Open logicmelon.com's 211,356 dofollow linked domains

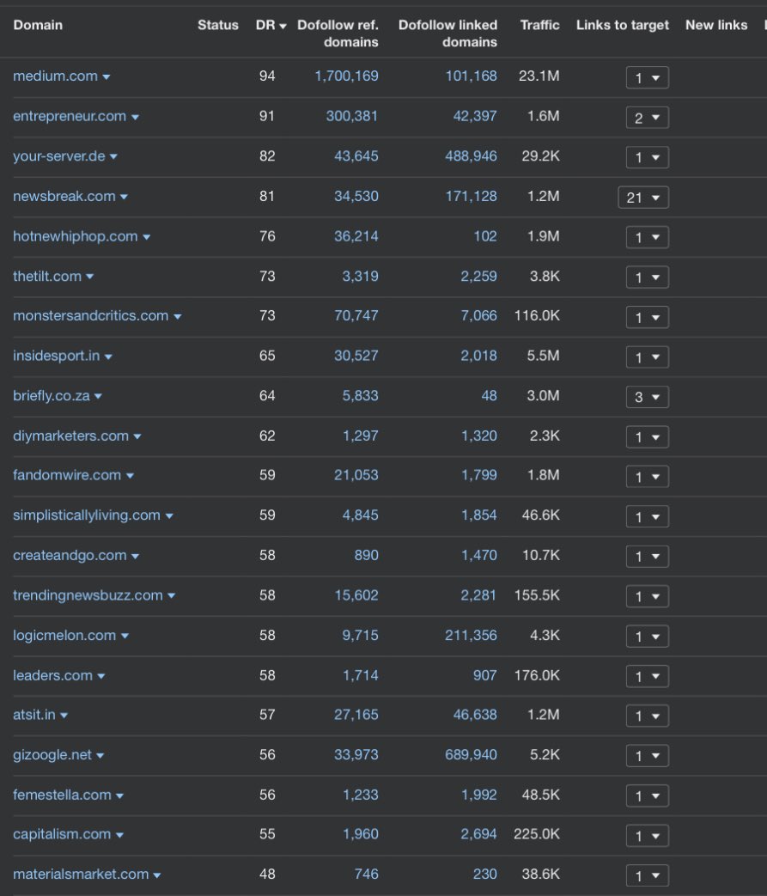click(x=471, y=635)
